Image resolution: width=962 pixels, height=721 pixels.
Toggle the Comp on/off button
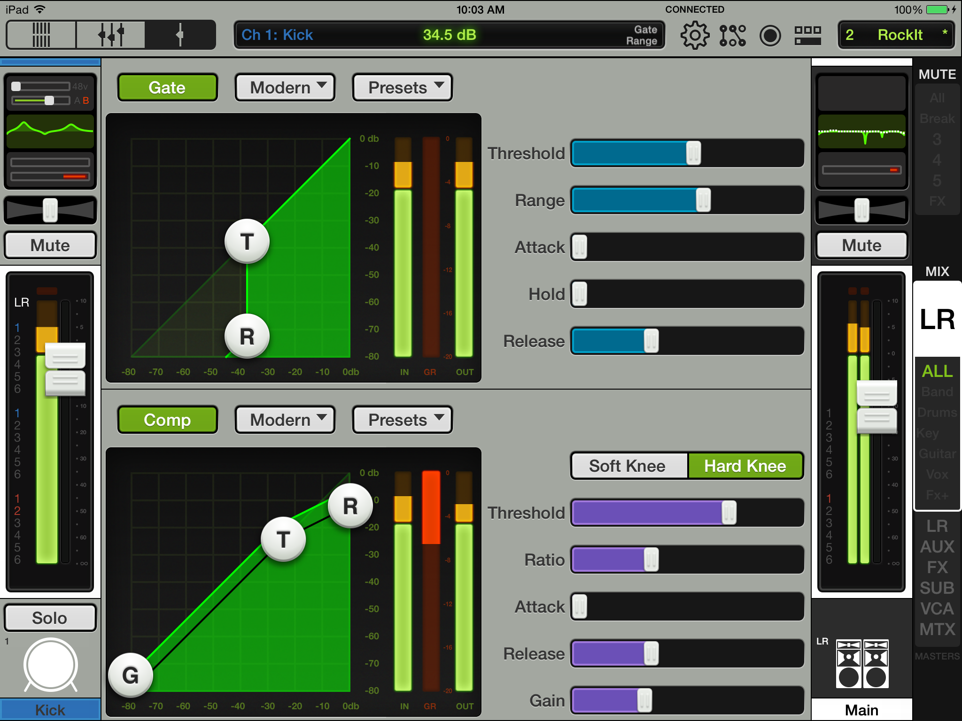click(x=167, y=420)
